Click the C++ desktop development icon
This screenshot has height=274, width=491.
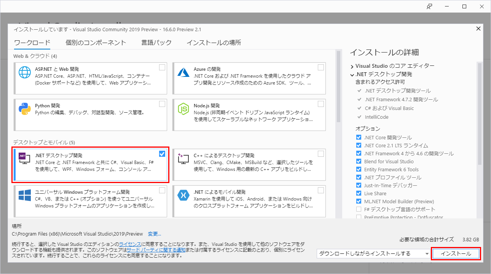183,159
